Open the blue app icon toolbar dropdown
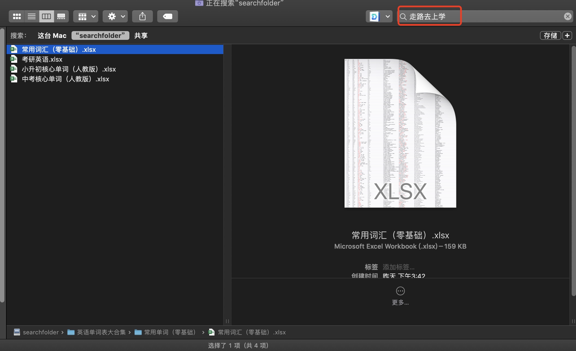 click(x=379, y=16)
